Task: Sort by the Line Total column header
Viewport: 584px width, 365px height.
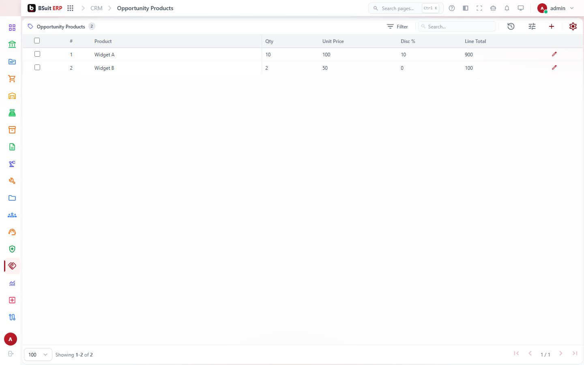Action: (475, 41)
